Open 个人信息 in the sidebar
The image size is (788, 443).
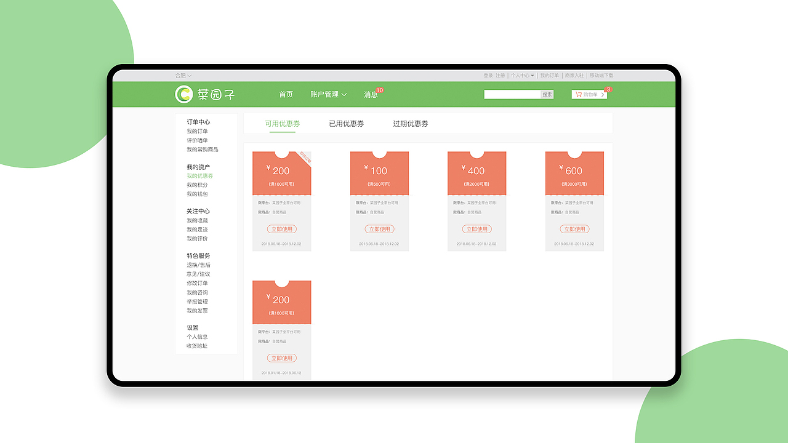[x=198, y=337]
